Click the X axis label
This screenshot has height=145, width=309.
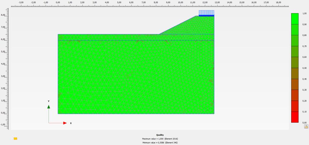pyautogui.click(x=71, y=123)
